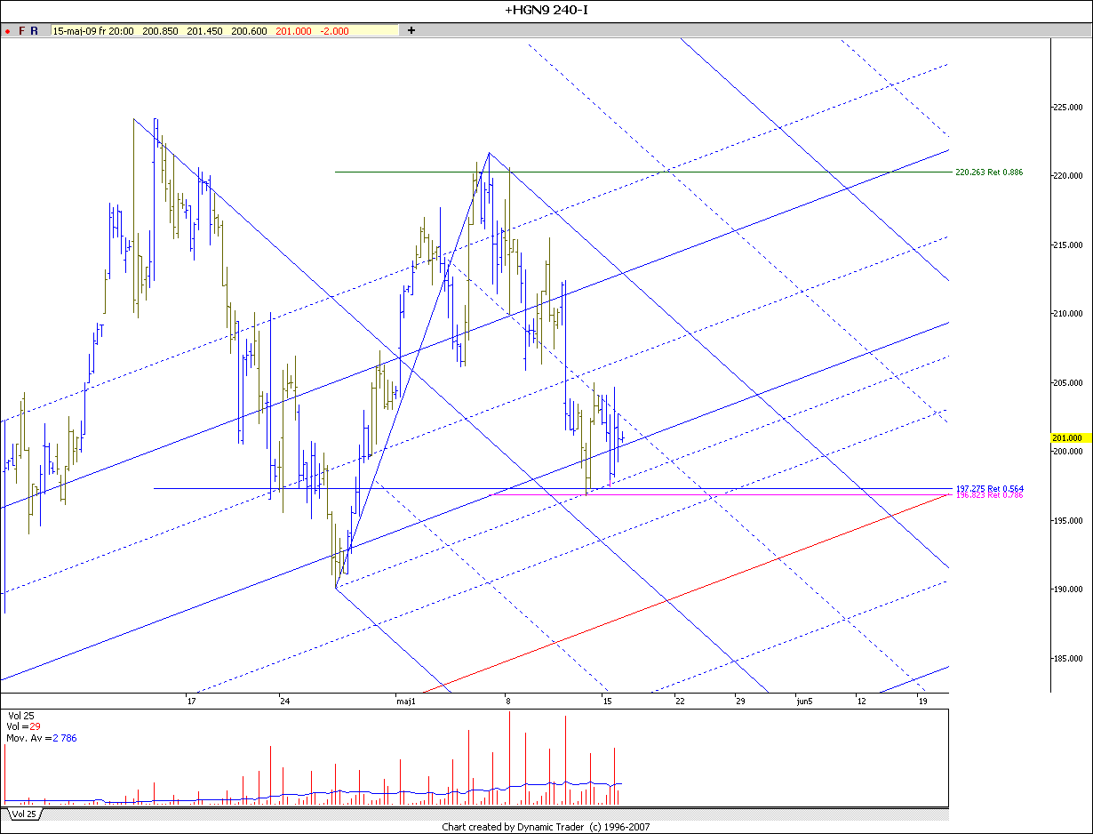Image resolution: width=1093 pixels, height=834 pixels.
Task: Click the red dot icon in the toolbar
Action: pos(7,30)
